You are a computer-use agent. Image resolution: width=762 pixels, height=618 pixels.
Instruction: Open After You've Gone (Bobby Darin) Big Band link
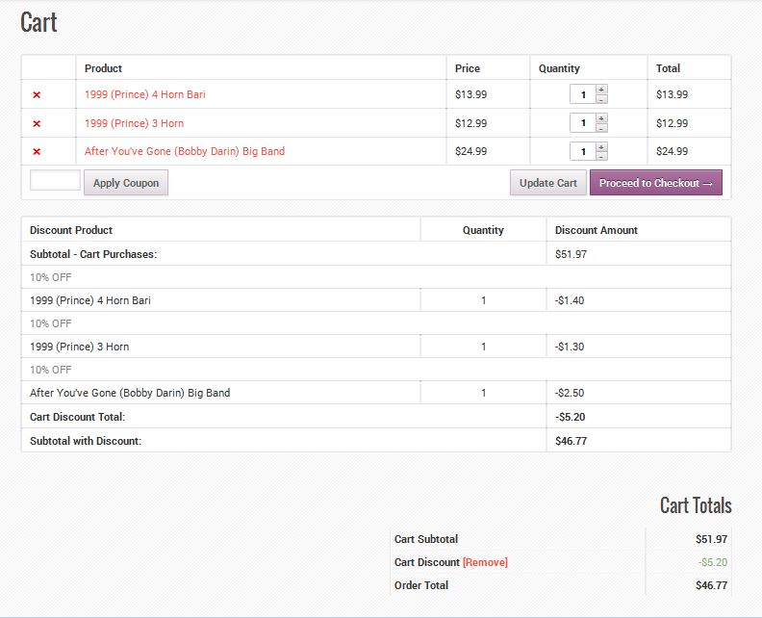click(x=185, y=151)
